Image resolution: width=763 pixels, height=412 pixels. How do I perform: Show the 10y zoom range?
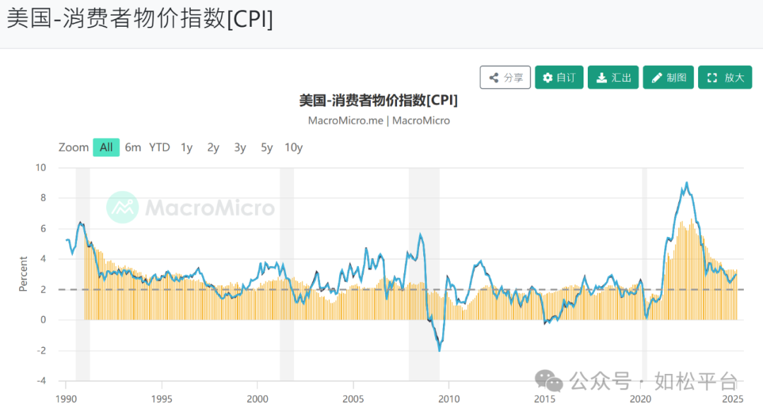pyautogui.click(x=294, y=147)
